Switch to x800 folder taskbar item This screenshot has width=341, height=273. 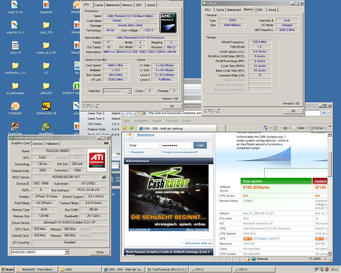(80, 270)
